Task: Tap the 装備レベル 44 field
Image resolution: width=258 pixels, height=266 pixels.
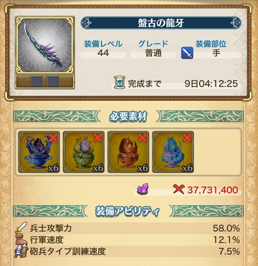Action: [x=103, y=49]
